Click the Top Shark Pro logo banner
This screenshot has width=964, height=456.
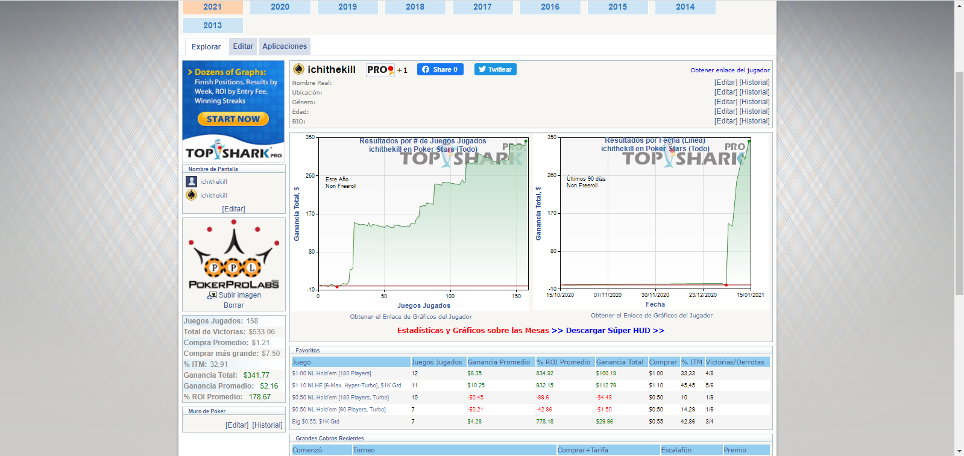pos(234,151)
